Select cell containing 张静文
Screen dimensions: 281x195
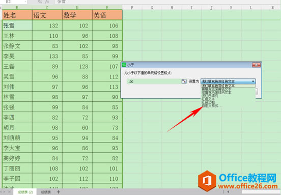click(x=17, y=46)
